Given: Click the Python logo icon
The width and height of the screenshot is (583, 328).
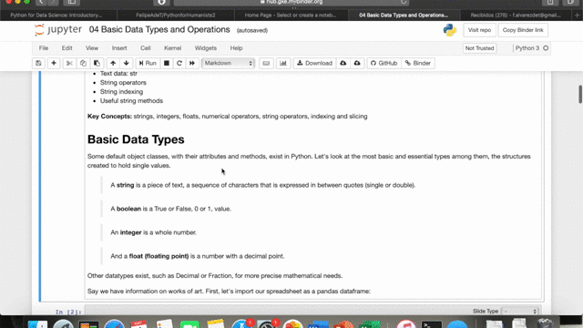Looking at the screenshot, I should [x=450, y=30].
